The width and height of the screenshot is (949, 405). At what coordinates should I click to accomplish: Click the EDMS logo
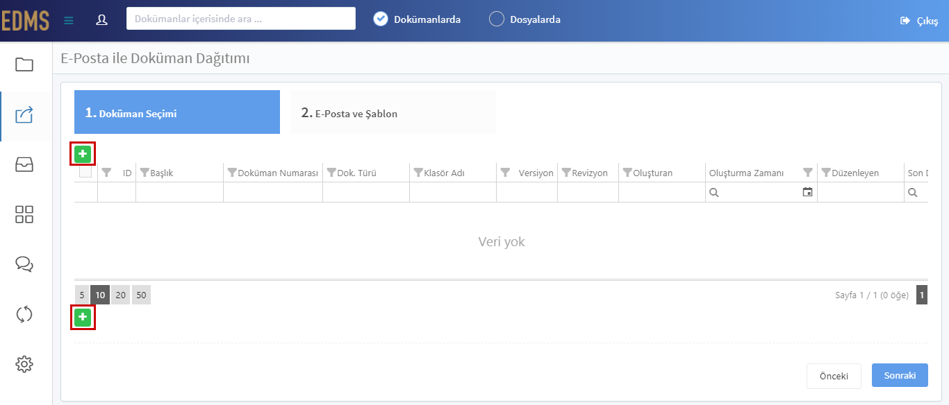(x=25, y=21)
